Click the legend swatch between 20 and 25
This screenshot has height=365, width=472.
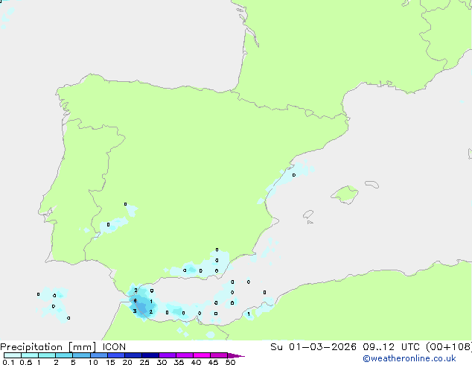tap(133, 355)
